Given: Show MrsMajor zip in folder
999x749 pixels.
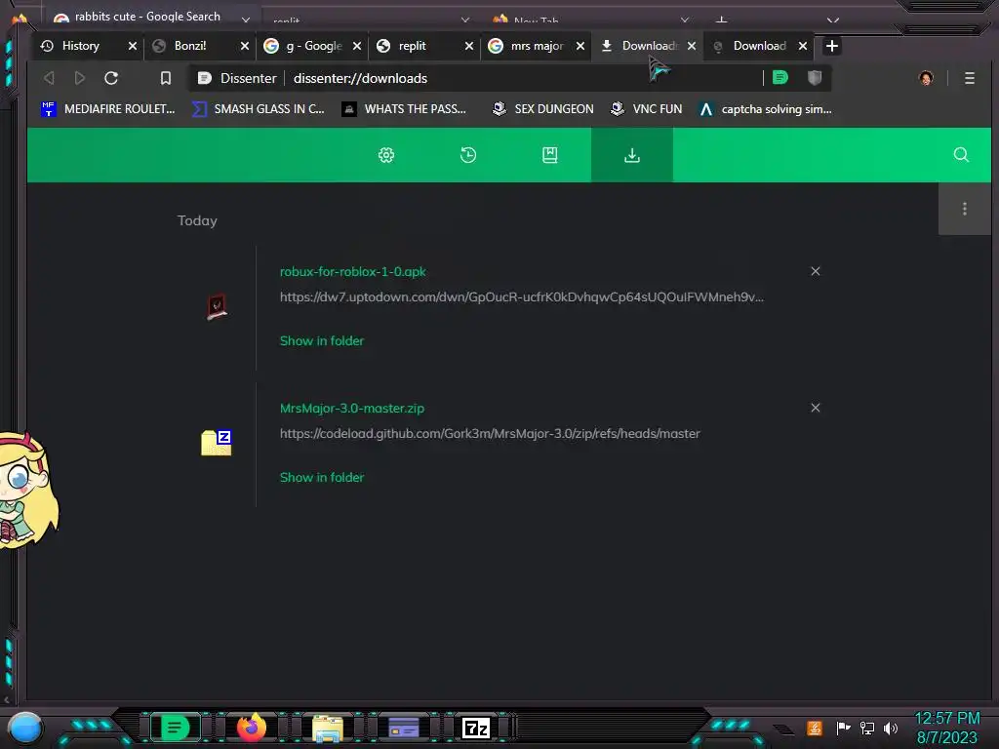Looking at the screenshot, I should [x=322, y=478].
